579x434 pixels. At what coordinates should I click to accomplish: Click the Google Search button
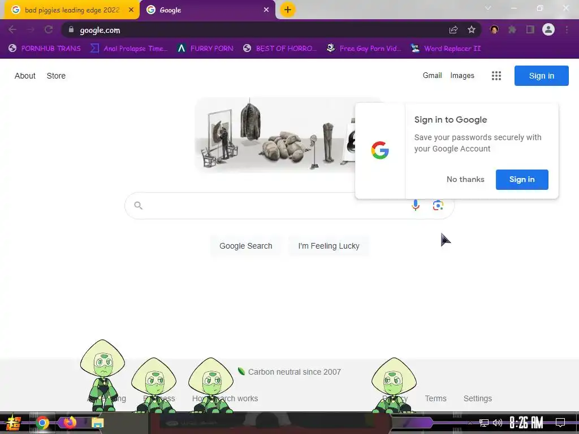coord(245,246)
